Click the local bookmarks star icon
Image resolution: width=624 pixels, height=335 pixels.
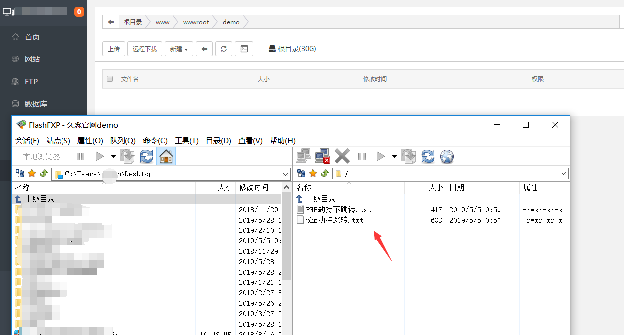pyautogui.click(x=32, y=173)
